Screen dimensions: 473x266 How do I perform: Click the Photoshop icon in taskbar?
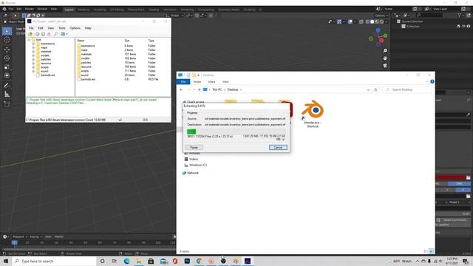pos(187,261)
